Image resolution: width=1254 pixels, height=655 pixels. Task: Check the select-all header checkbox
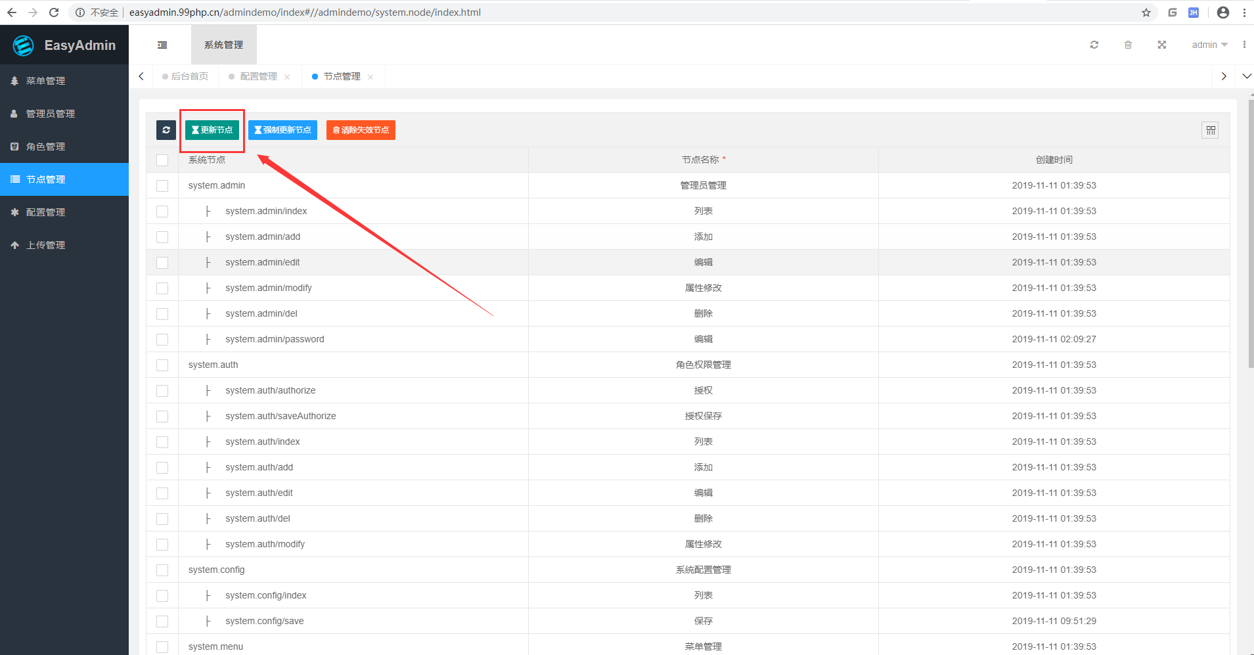pyautogui.click(x=162, y=160)
